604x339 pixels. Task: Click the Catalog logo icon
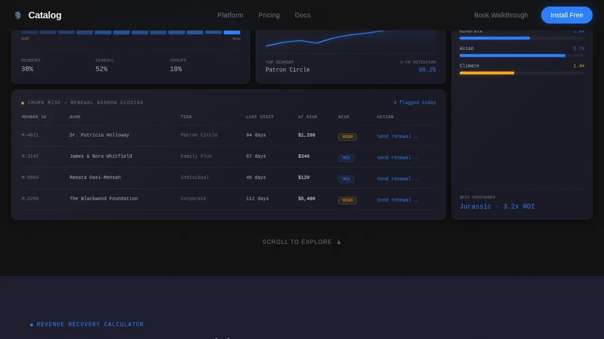click(x=18, y=15)
